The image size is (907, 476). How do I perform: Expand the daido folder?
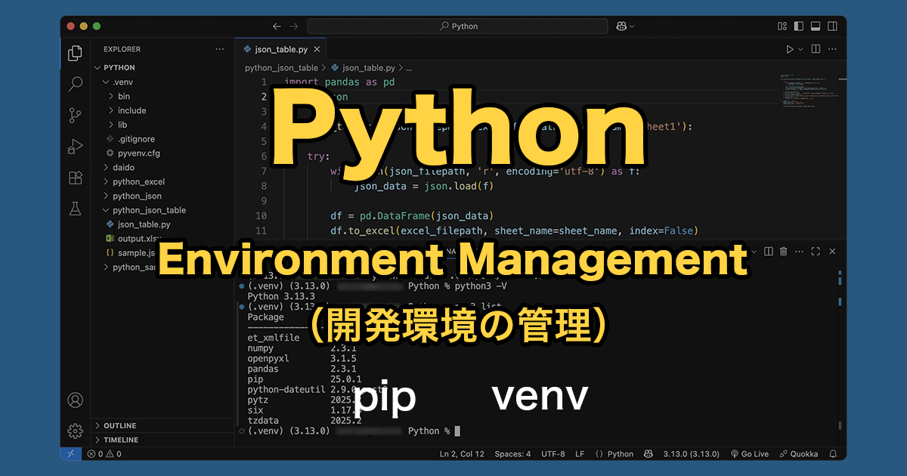coord(162,167)
